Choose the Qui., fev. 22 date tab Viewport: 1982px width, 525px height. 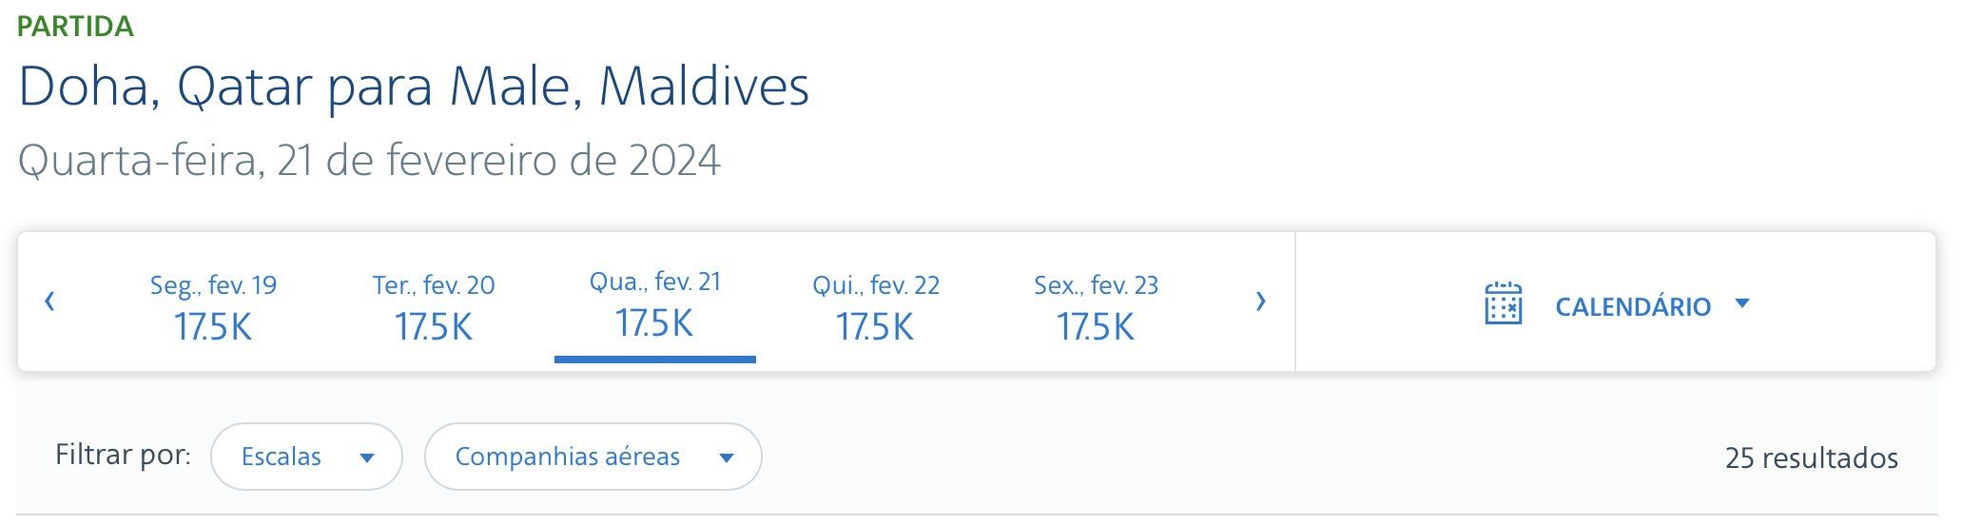[876, 306]
